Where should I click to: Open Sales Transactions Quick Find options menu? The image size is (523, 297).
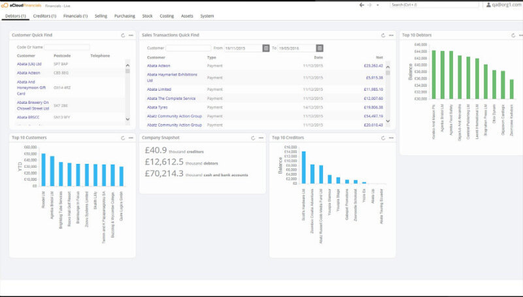pos(392,35)
